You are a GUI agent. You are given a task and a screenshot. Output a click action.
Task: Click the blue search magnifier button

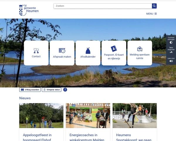154,6
